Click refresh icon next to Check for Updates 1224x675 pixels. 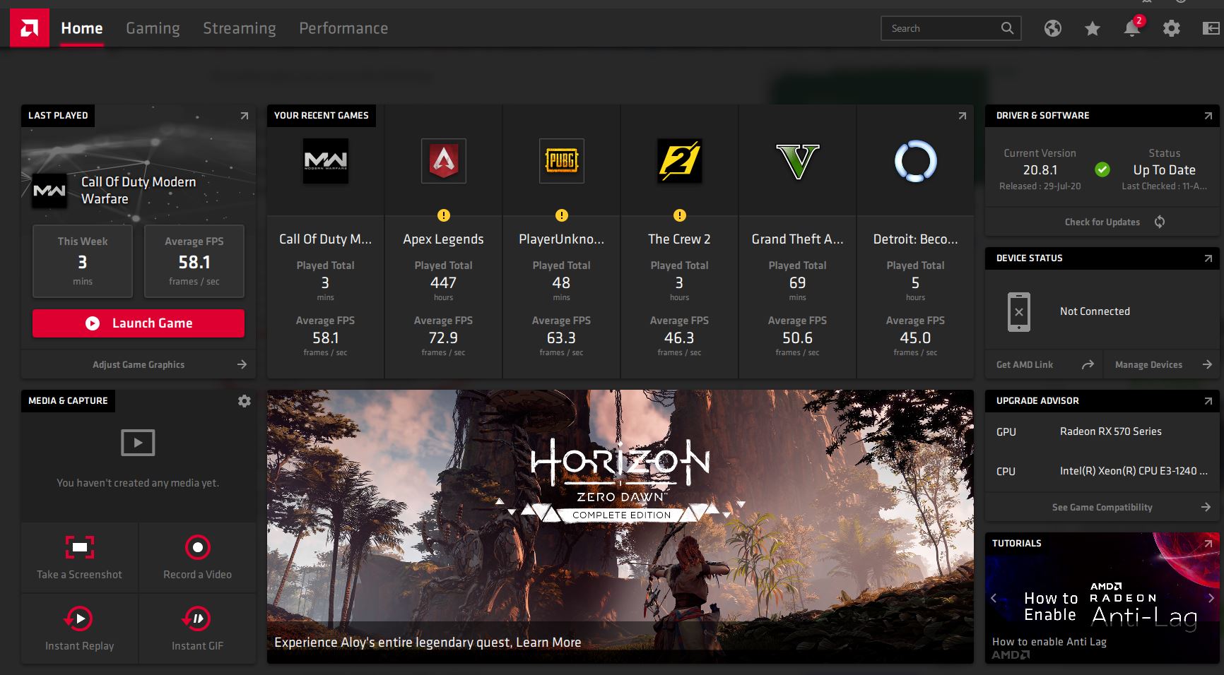point(1160,222)
